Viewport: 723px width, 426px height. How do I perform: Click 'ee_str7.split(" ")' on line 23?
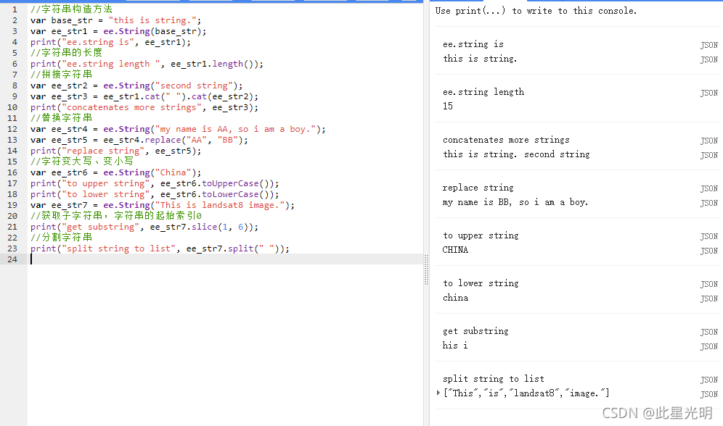pyautogui.click(x=234, y=248)
